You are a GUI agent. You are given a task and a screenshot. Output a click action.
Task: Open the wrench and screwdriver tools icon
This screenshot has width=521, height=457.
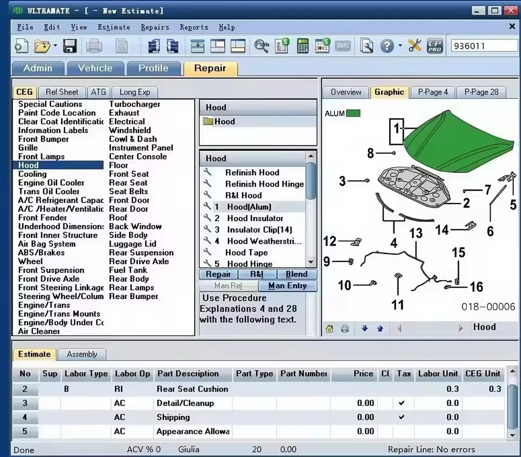tap(415, 46)
